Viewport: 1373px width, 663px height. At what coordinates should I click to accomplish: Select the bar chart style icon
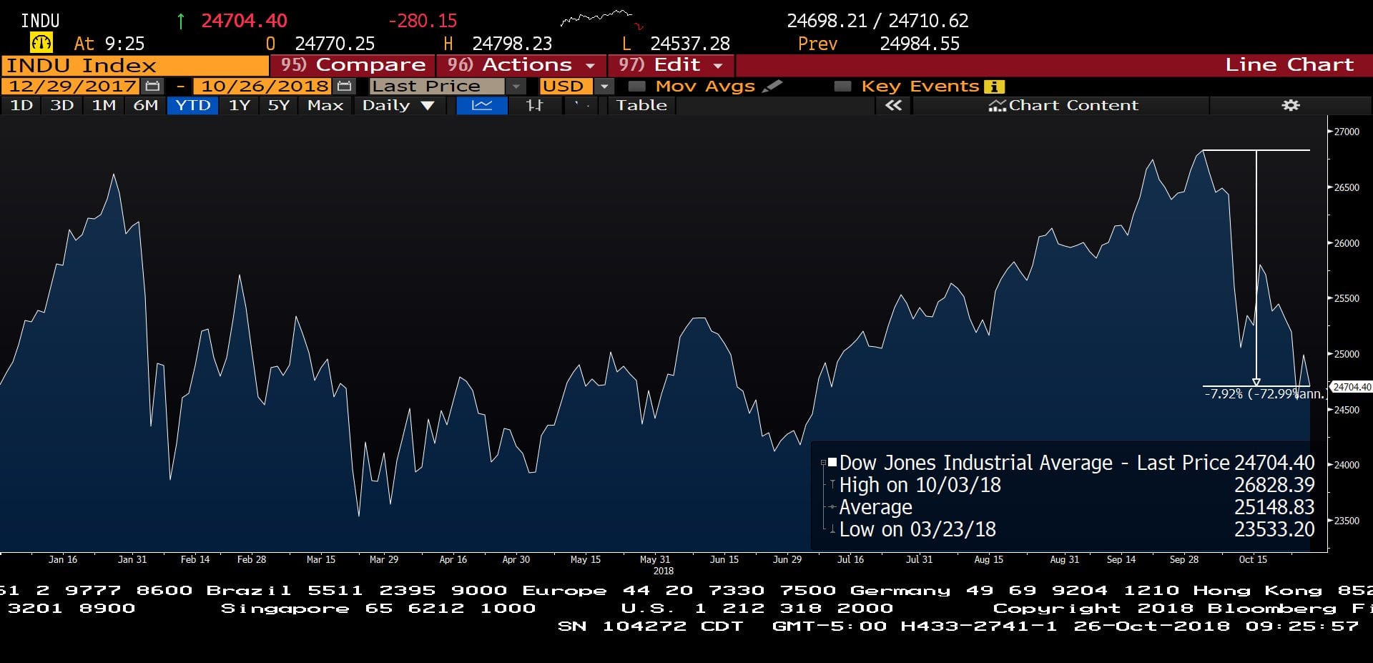(x=534, y=105)
